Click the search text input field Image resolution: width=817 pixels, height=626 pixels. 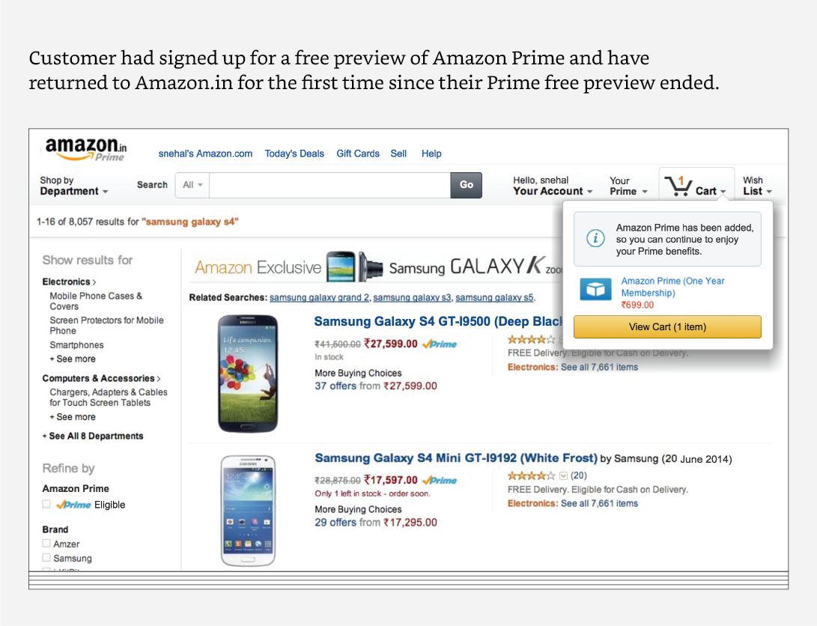point(329,185)
